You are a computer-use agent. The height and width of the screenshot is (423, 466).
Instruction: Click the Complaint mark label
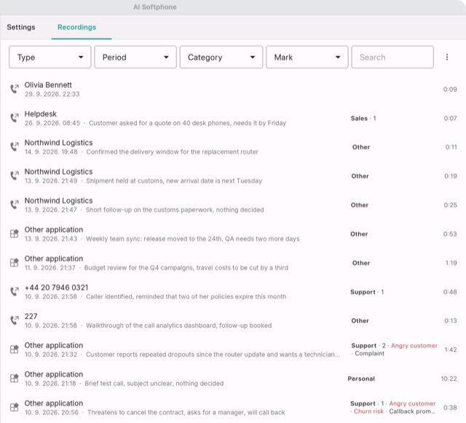369,353
